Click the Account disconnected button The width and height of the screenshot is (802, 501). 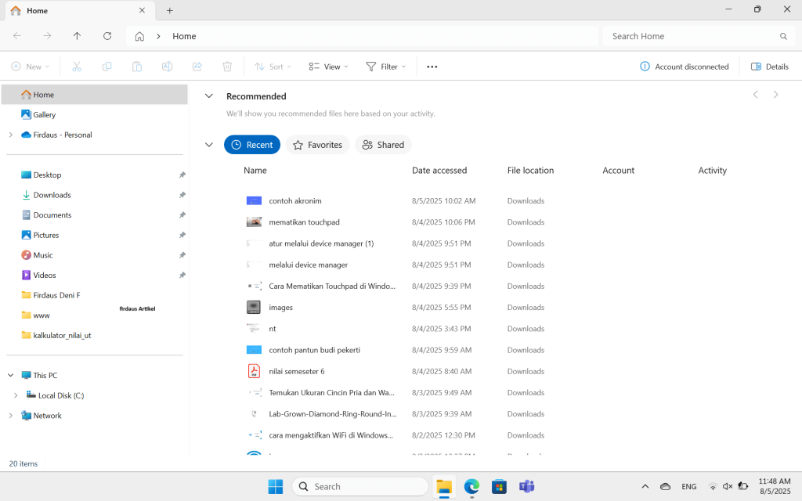coord(685,67)
